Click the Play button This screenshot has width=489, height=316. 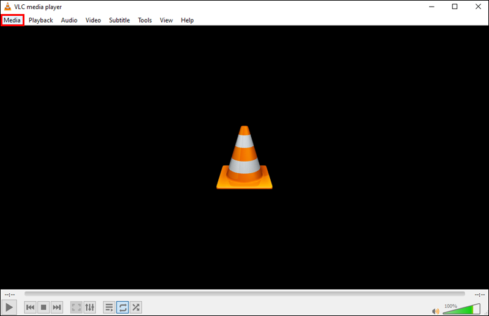click(9, 307)
